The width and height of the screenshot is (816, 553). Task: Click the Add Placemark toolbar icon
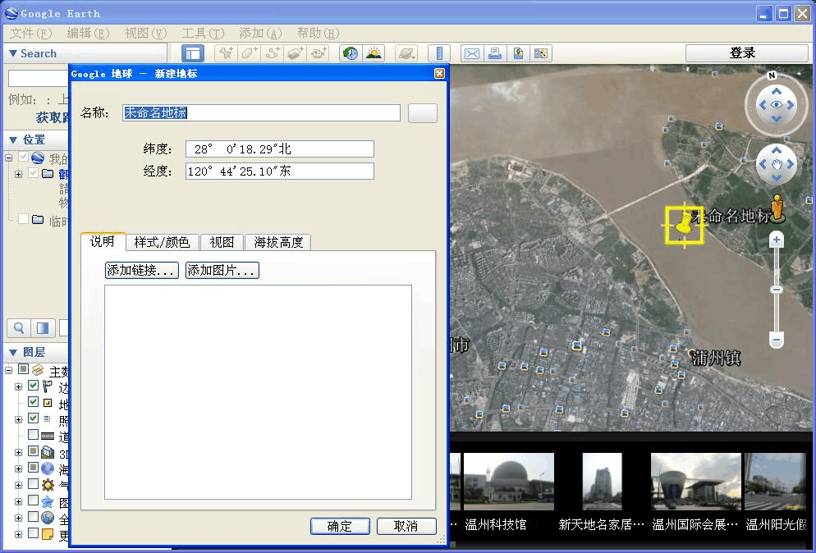coord(226,53)
